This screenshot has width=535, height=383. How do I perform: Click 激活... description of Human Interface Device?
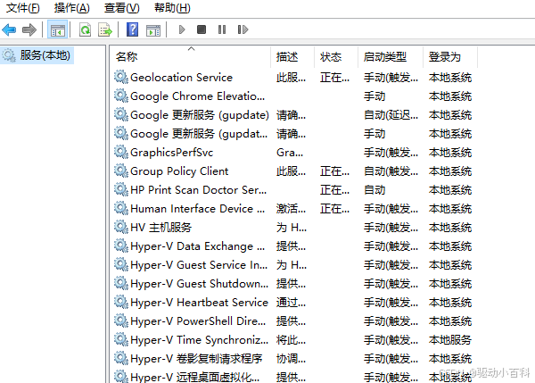[x=291, y=209]
